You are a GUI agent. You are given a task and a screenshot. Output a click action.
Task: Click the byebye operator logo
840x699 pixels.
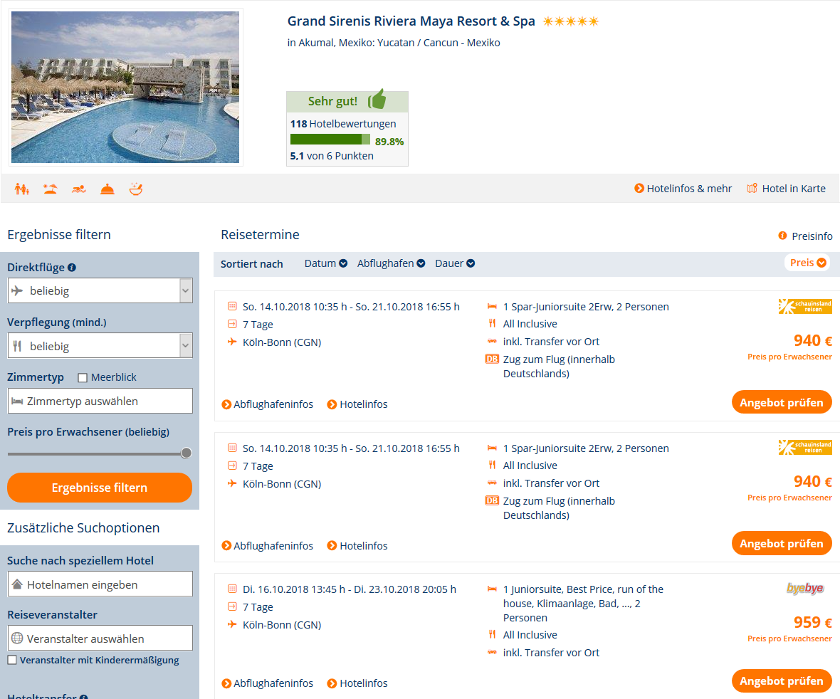[805, 588]
